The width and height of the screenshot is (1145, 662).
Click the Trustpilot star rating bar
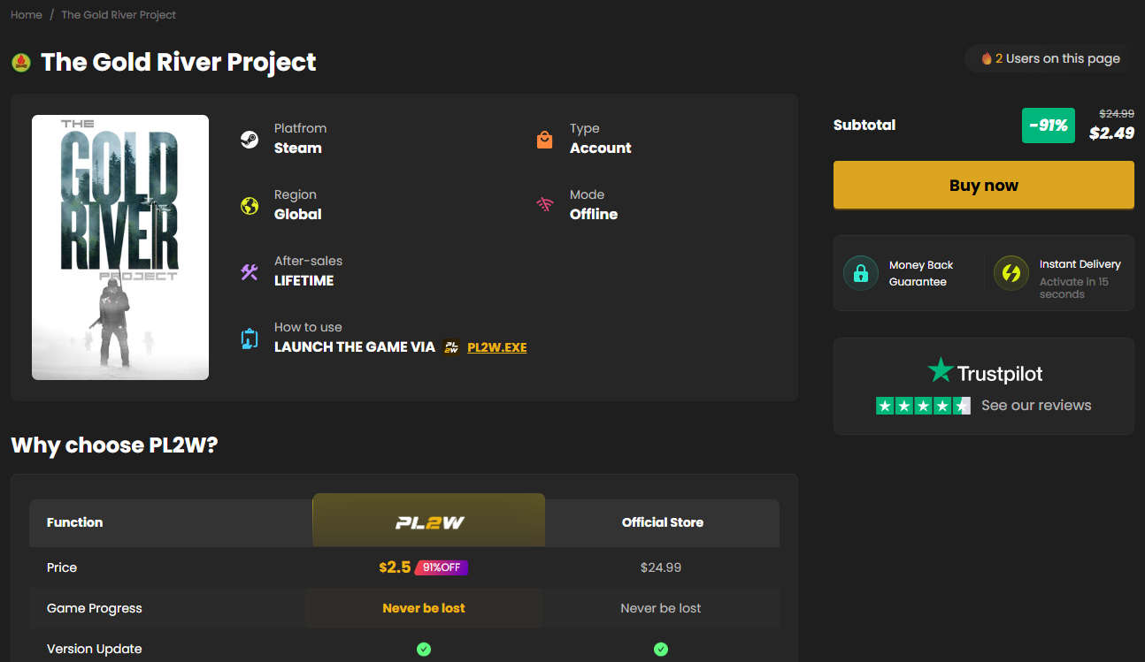[x=923, y=406]
